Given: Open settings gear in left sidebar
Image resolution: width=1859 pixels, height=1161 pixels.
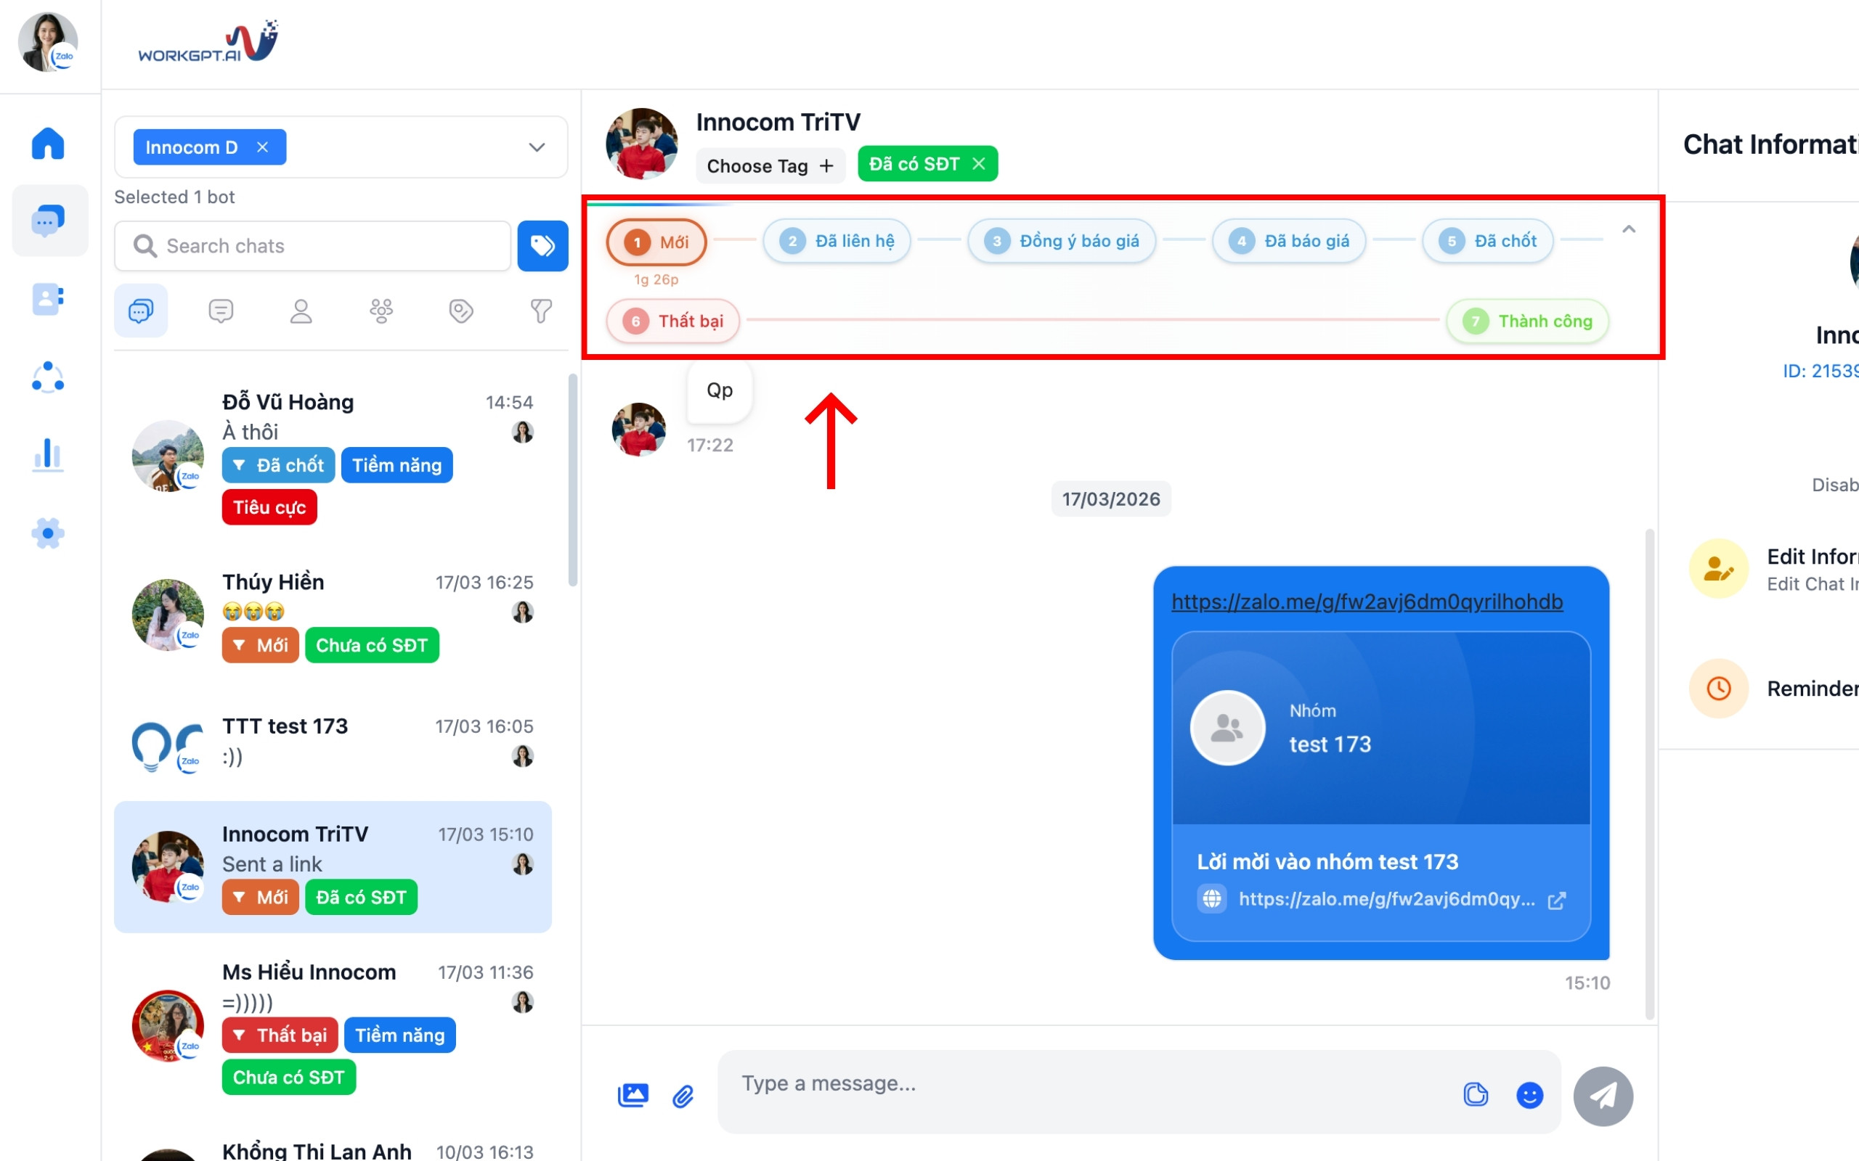Looking at the screenshot, I should pos(48,533).
